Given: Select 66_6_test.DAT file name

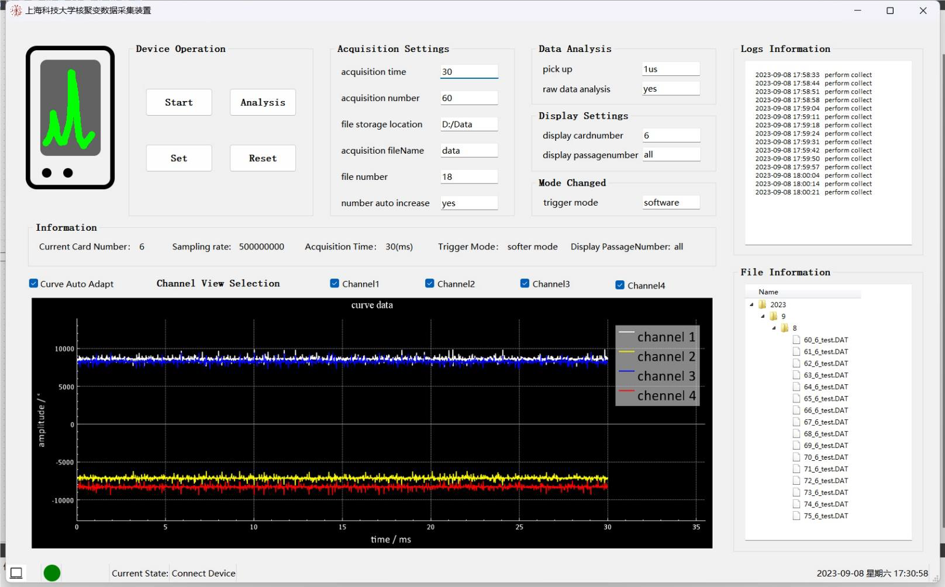Looking at the screenshot, I should tap(826, 410).
